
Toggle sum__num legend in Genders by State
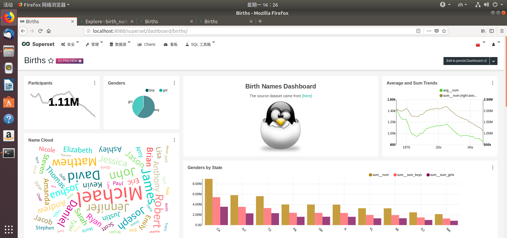pos(379,175)
